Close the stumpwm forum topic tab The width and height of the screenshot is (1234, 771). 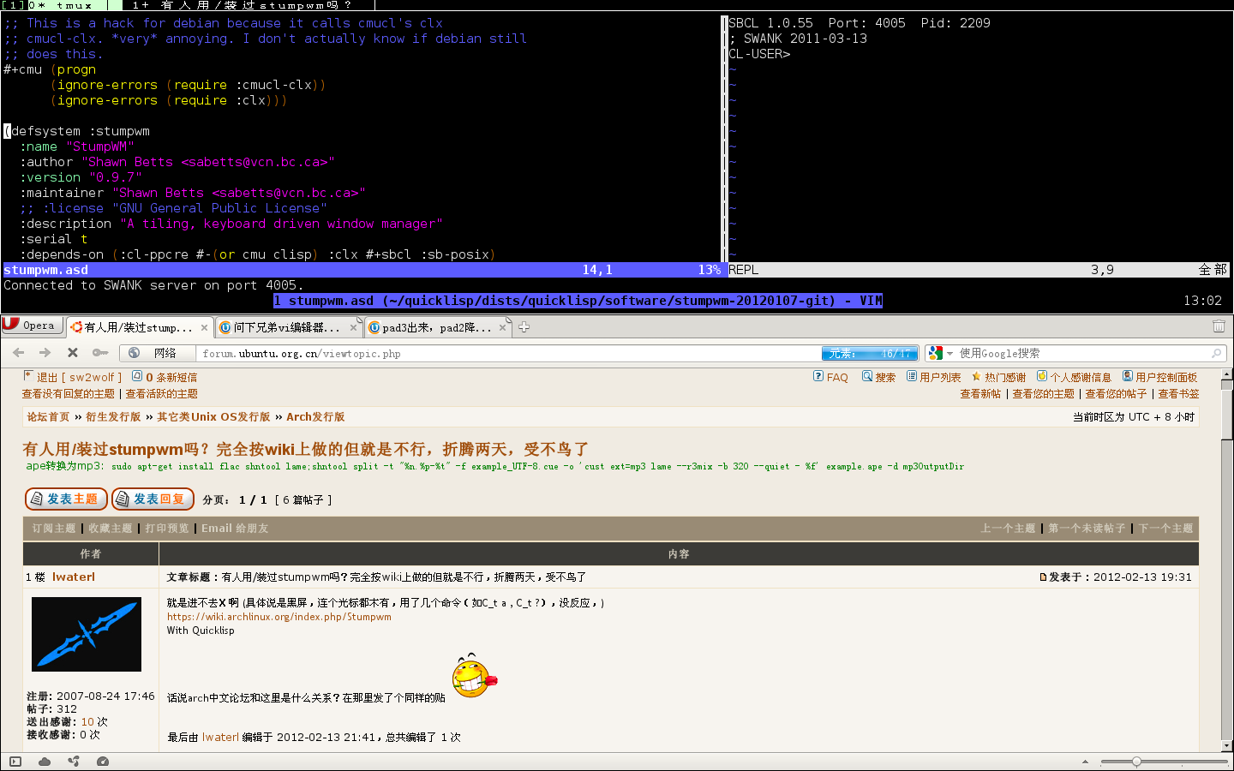(204, 327)
